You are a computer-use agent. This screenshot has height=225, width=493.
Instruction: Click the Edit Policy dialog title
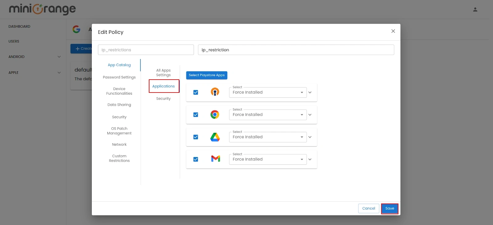(x=111, y=32)
